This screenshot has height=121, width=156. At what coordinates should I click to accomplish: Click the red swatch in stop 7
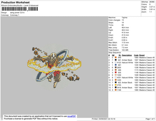tap(116, 72)
